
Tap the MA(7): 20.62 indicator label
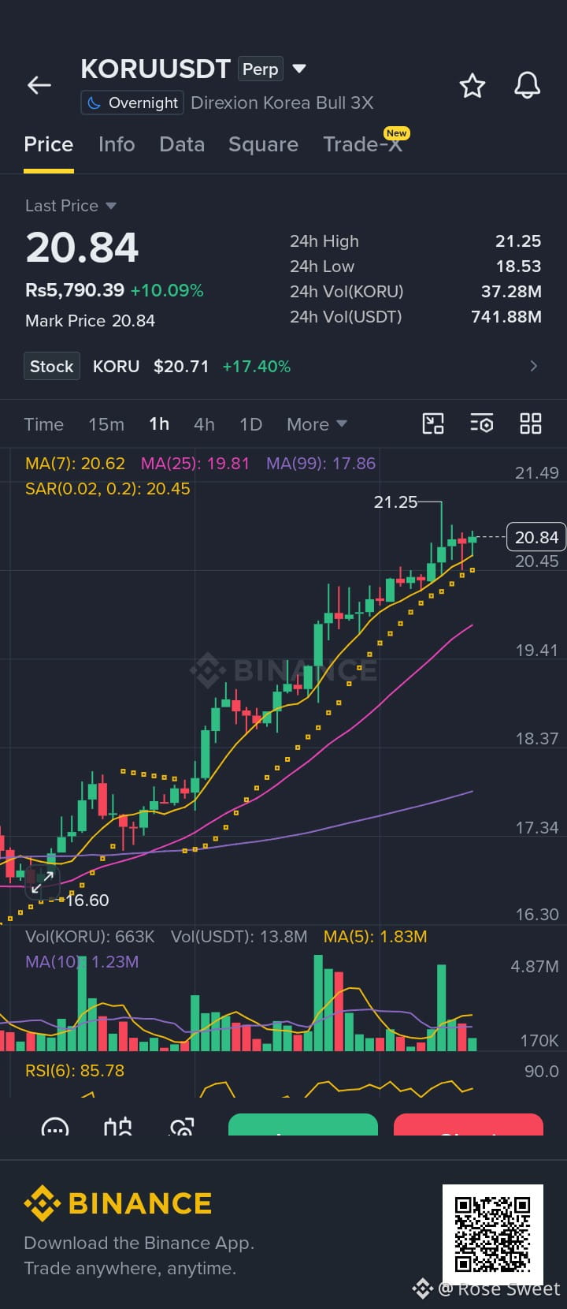(x=75, y=464)
